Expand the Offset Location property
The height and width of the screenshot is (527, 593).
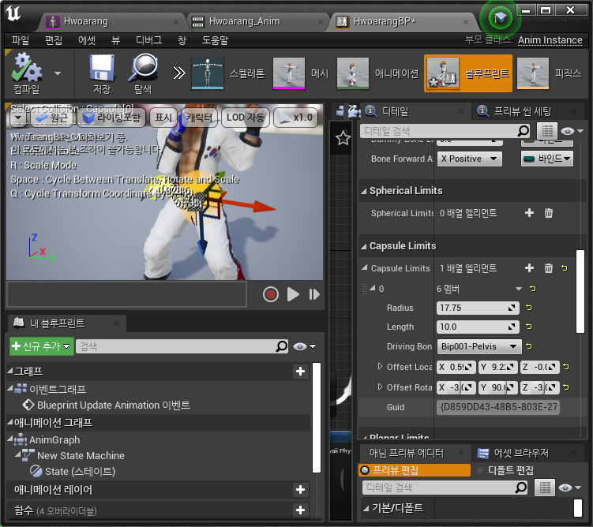click(380, 366)
